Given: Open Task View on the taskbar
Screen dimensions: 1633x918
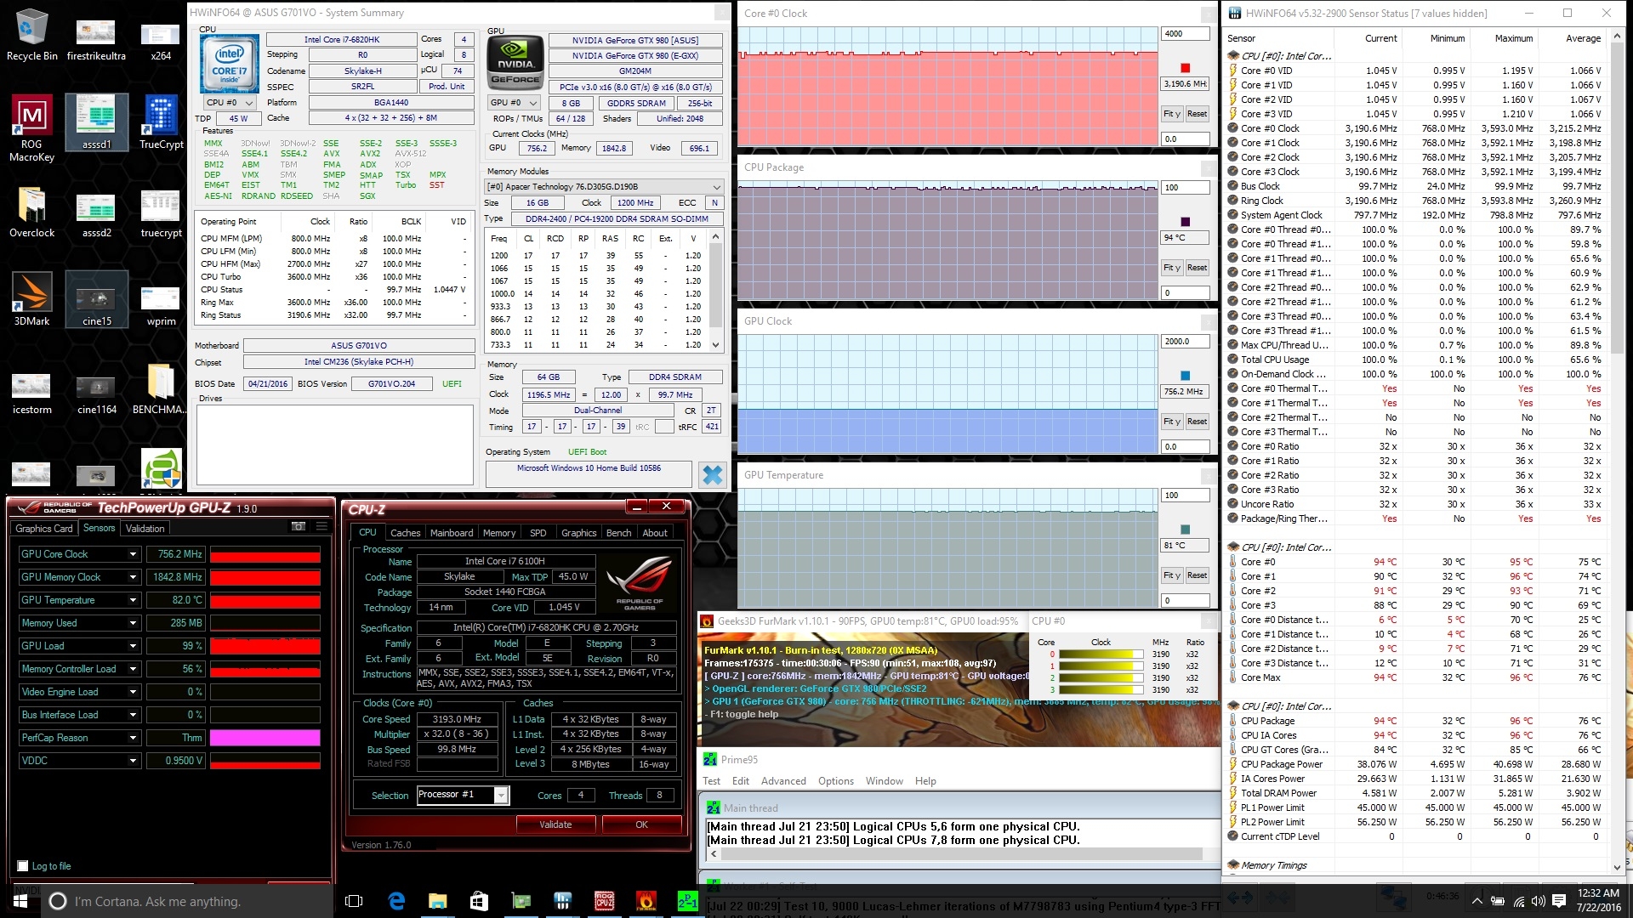Looking at the screenshot, I should point(355,901).
